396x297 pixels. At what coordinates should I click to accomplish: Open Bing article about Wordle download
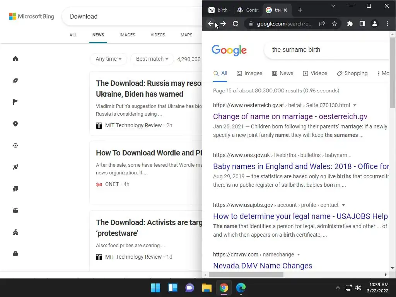[x=149, y=153]
